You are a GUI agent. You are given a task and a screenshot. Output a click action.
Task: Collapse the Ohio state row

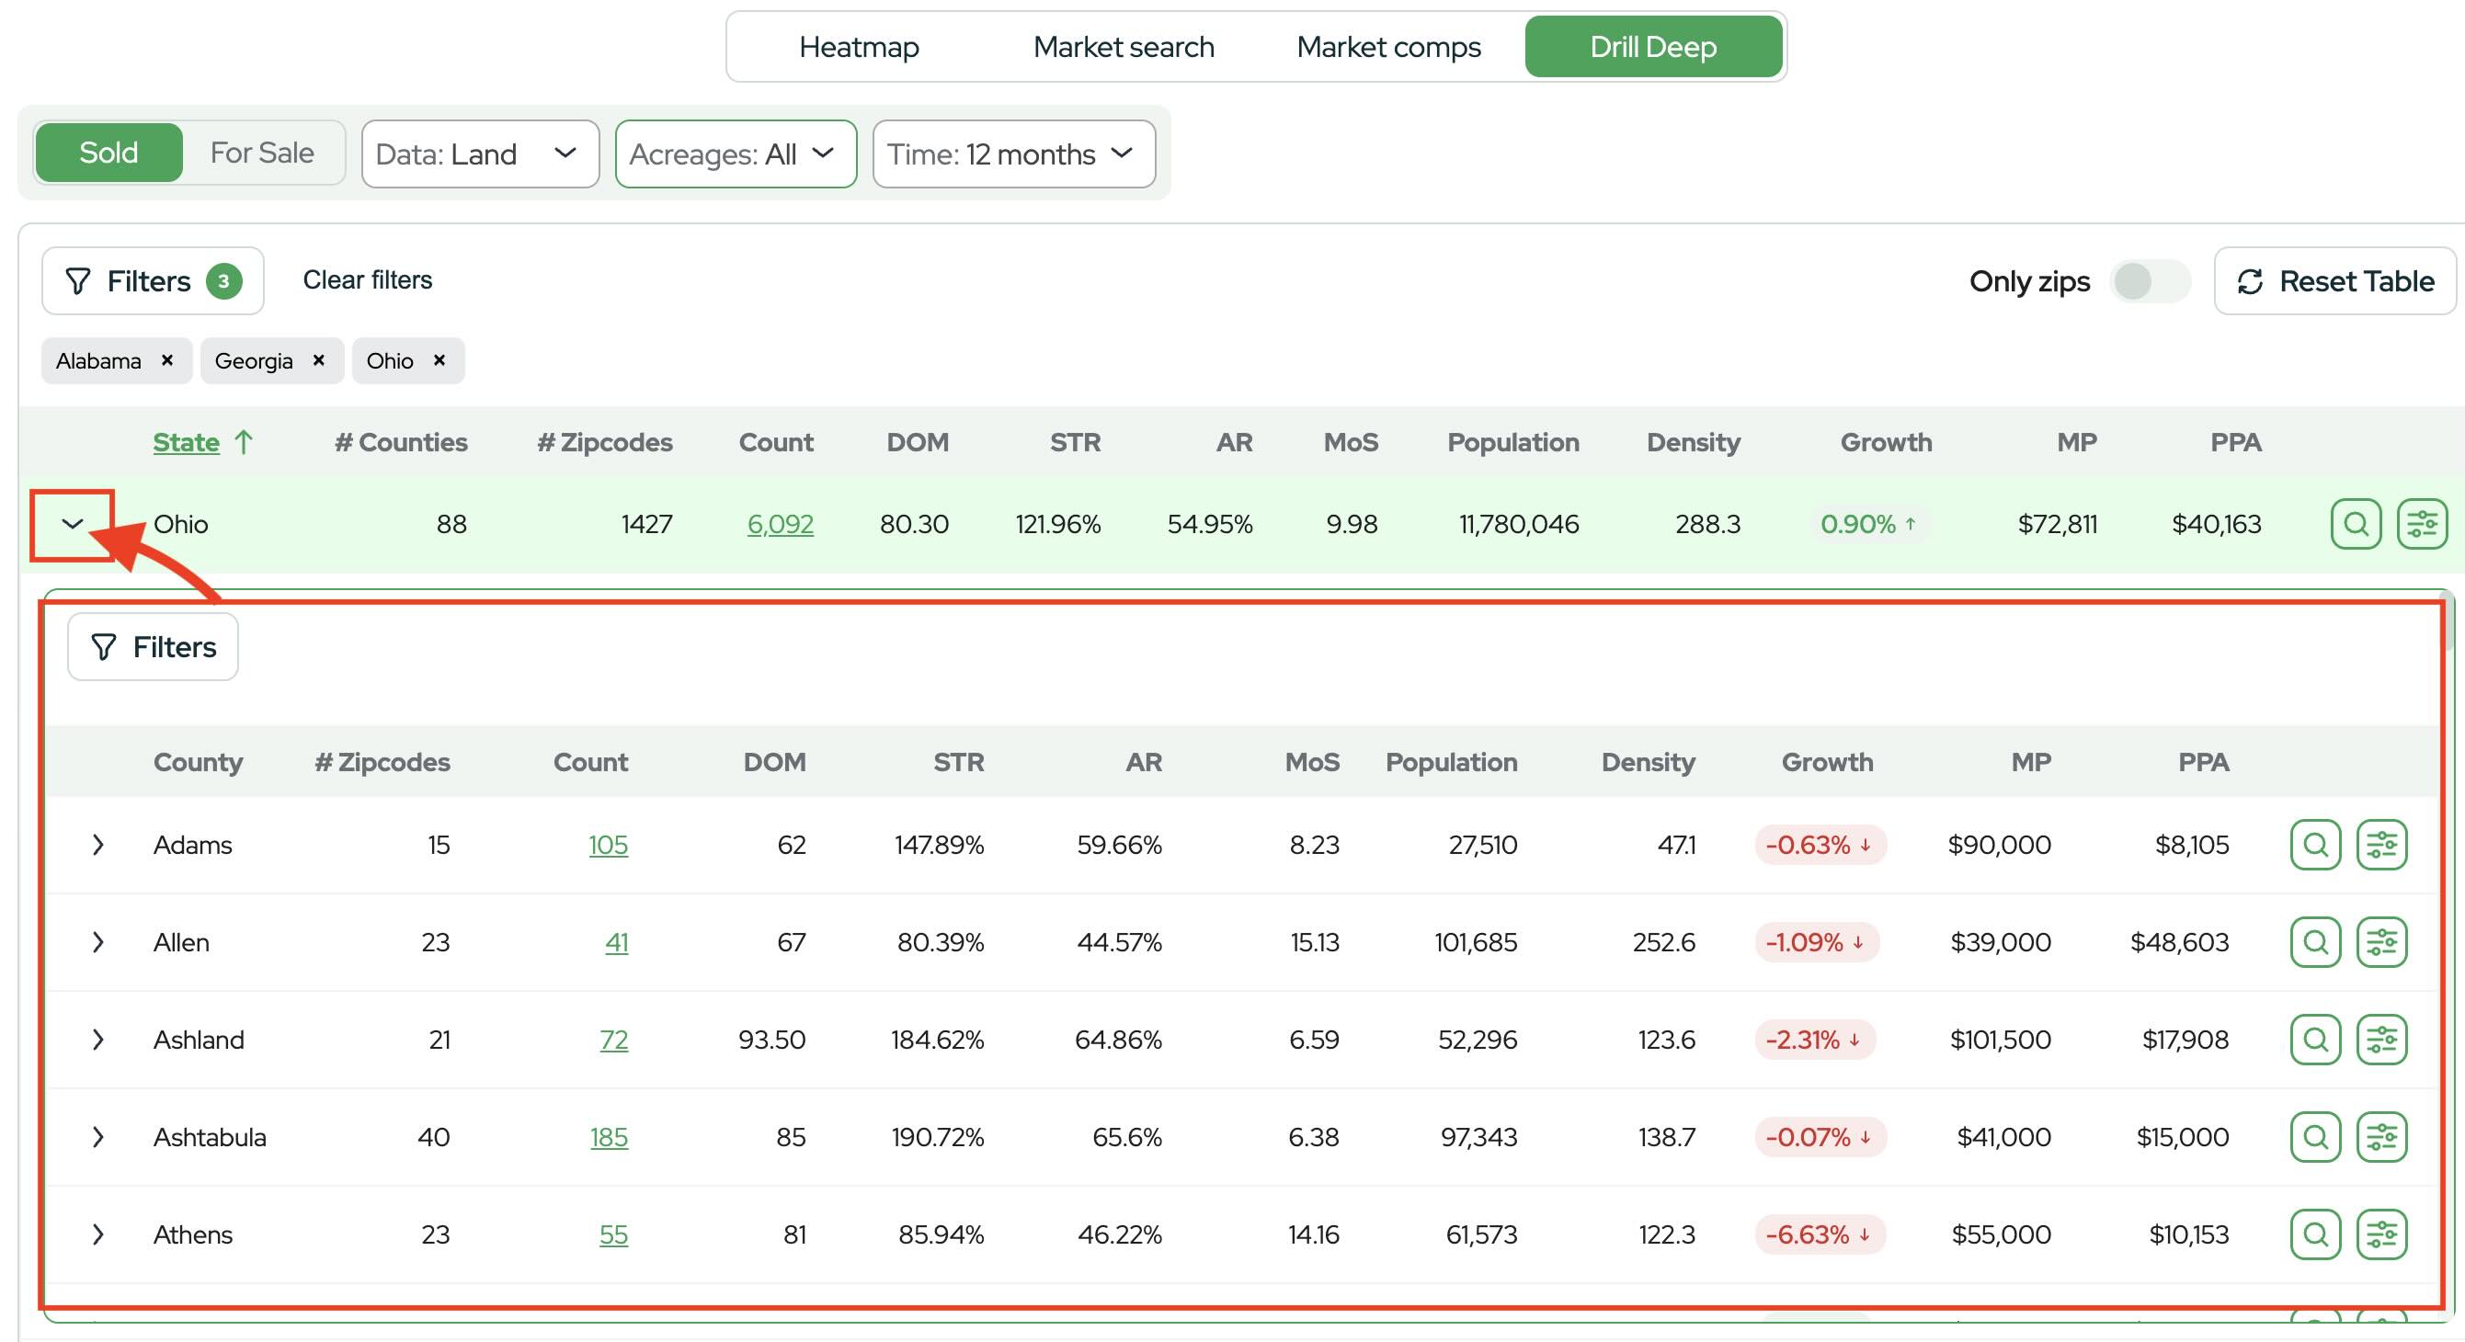pyautogui.click(x=73, y=524)
